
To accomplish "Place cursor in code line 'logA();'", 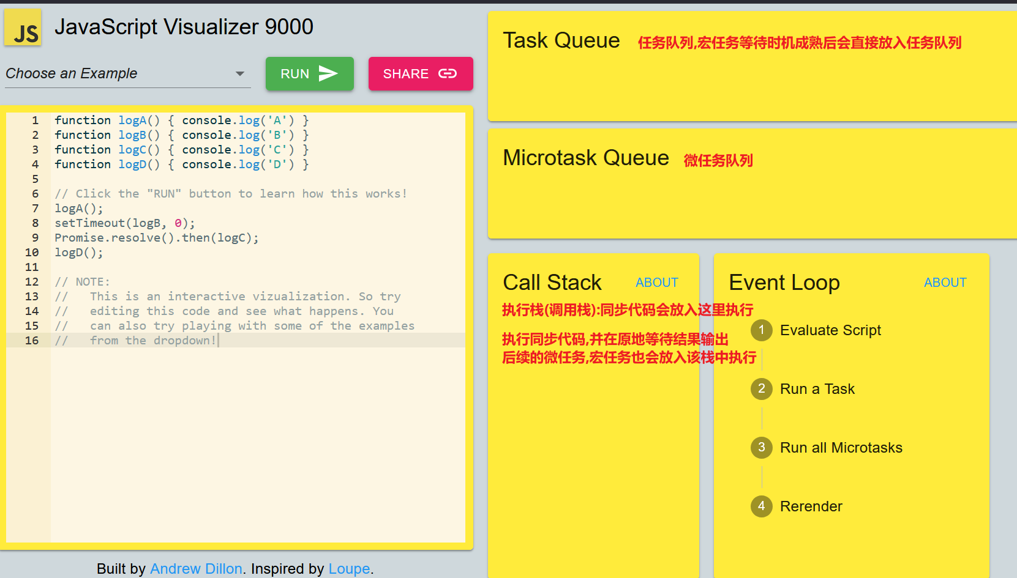I will pos(79,209).
